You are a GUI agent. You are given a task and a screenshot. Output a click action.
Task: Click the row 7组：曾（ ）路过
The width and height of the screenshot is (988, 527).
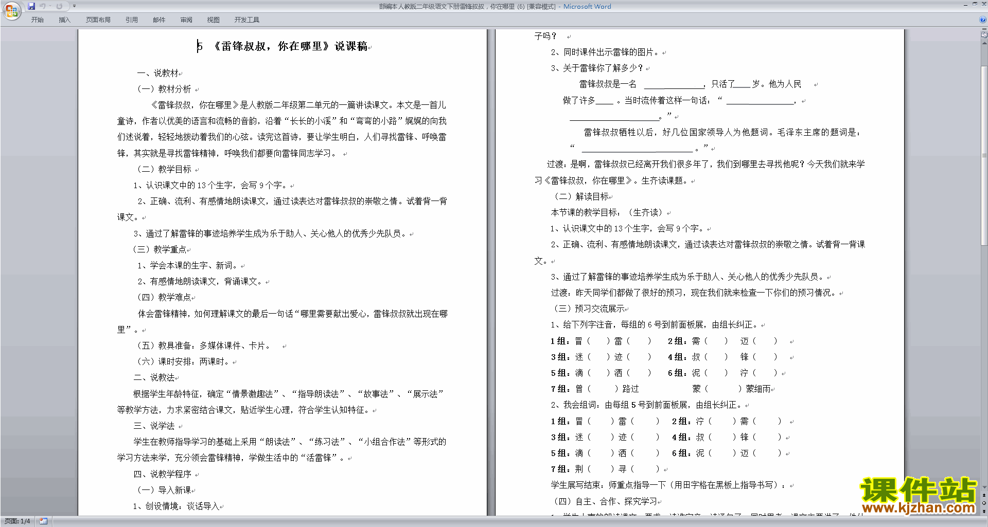[595, 389]
